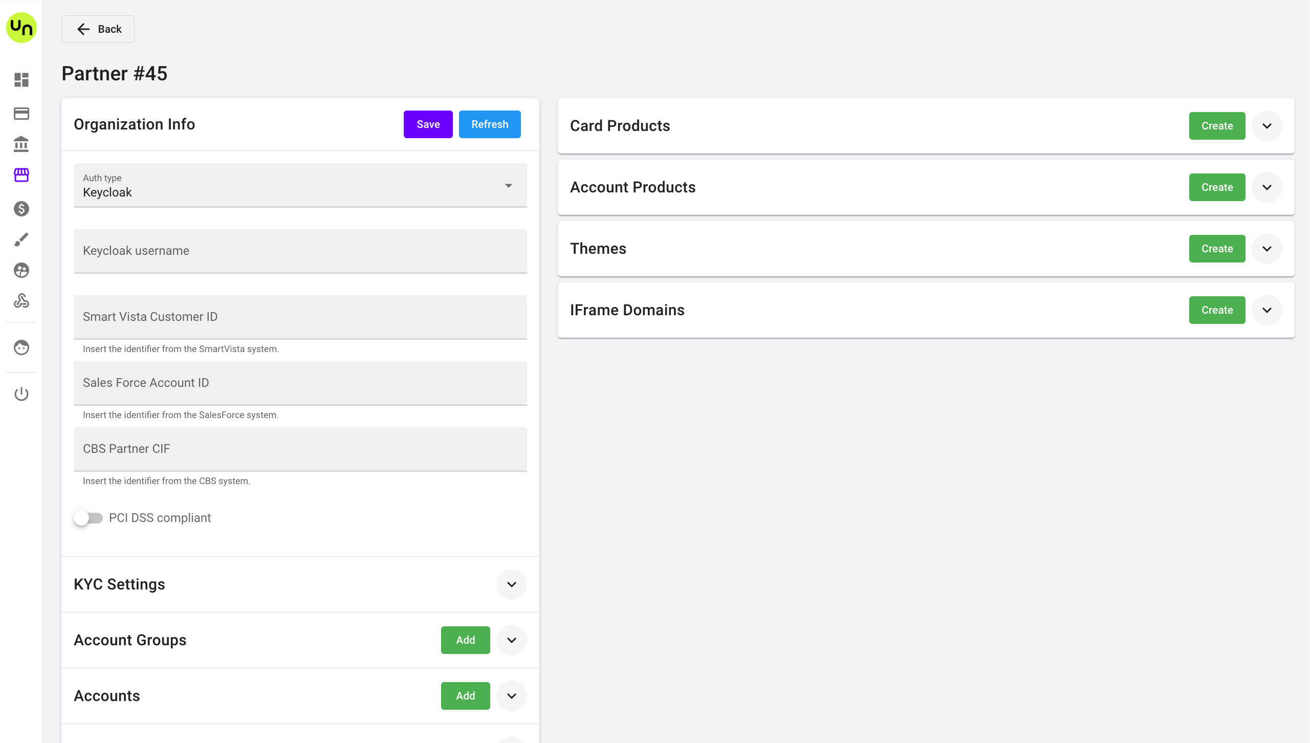
Task: Expand the IFrame Domains panel
Action: tap(1267, 310)
